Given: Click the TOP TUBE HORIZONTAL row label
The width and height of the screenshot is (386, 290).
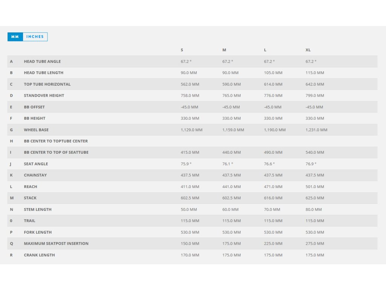Looking at the screenshot, I should [47, 84].
